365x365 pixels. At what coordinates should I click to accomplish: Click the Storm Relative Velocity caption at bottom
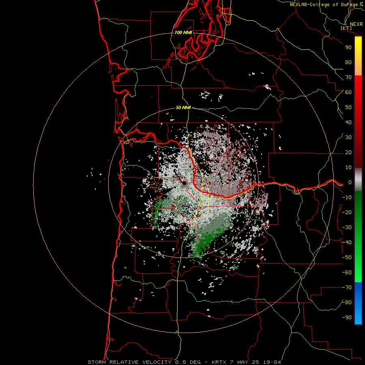click(x=184, y=362)
